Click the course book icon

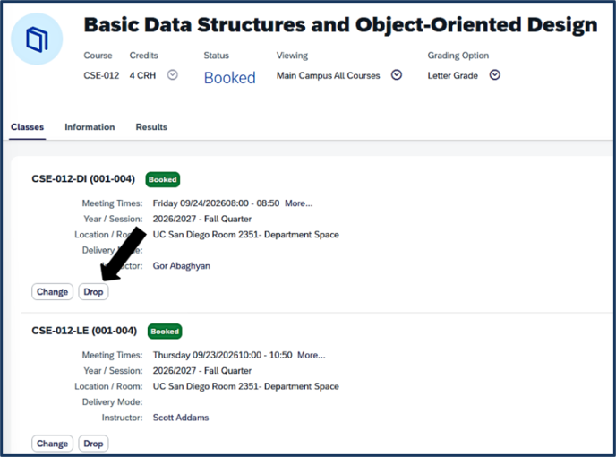(x=37, y=39)
